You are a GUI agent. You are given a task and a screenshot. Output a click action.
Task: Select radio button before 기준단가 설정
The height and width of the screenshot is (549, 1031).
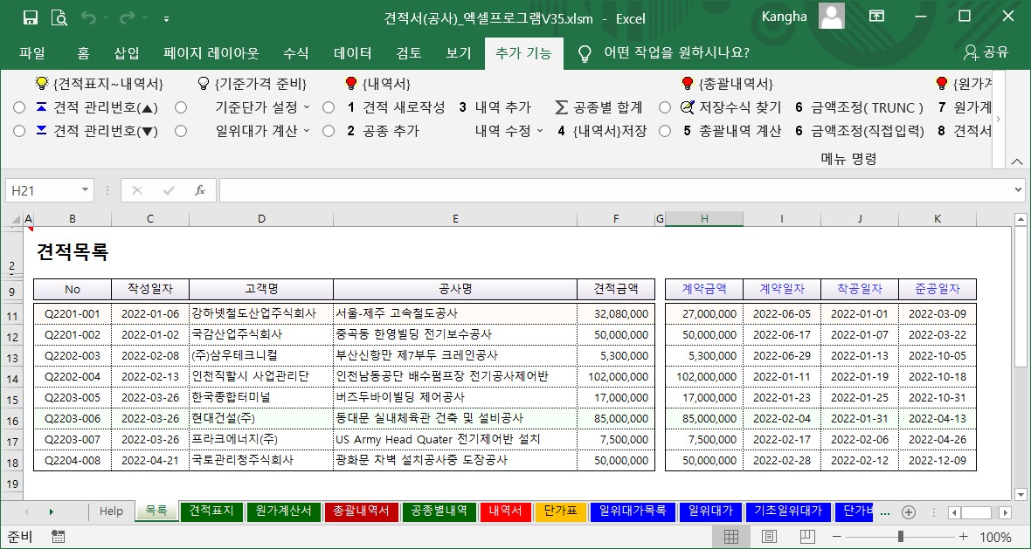coord(181,107)
